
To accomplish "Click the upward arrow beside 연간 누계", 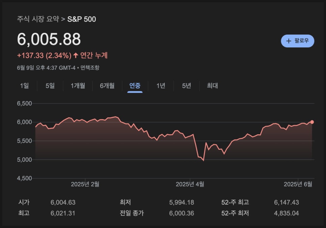I will (x=76, y=55).
